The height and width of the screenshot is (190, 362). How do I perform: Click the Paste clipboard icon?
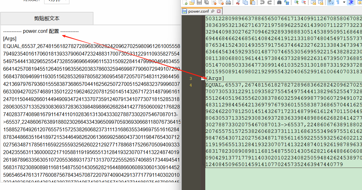[253, 2]
